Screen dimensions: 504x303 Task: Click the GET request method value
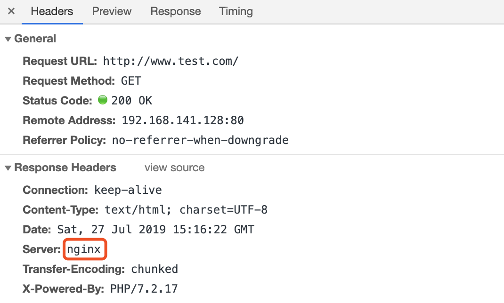(x=131, y=81)
